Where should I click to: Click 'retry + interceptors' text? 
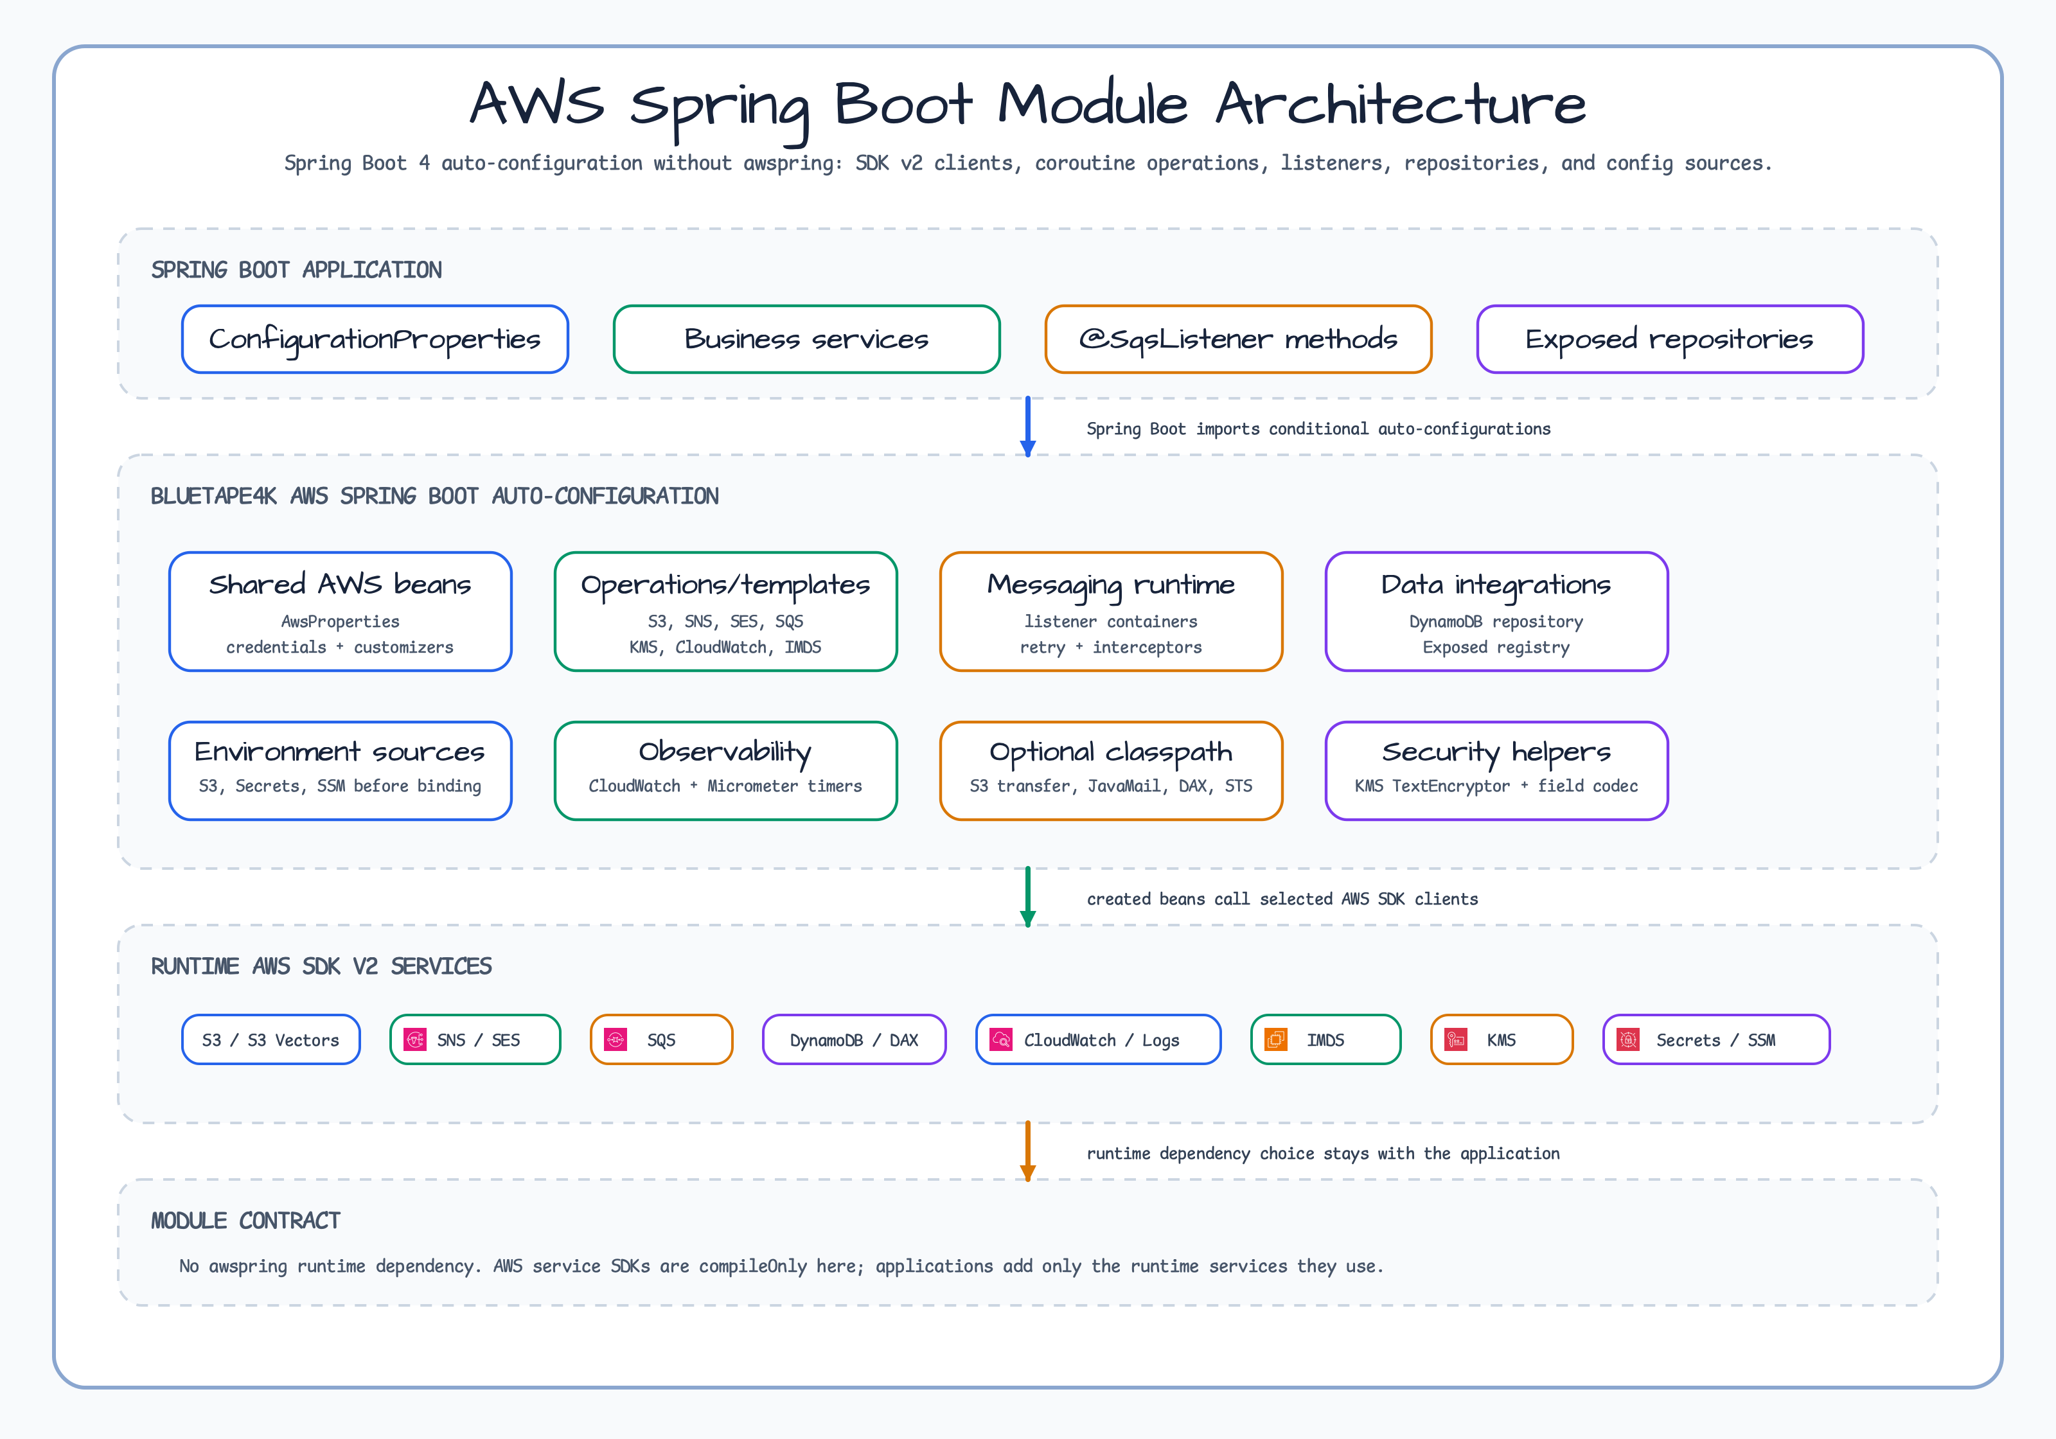coord(1112,648)
